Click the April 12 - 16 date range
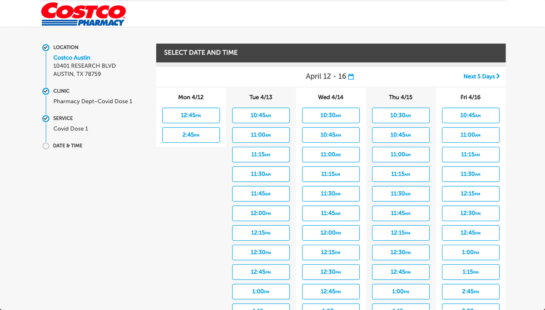The width and height of the screenshot is (545, 310). (326, 76)
